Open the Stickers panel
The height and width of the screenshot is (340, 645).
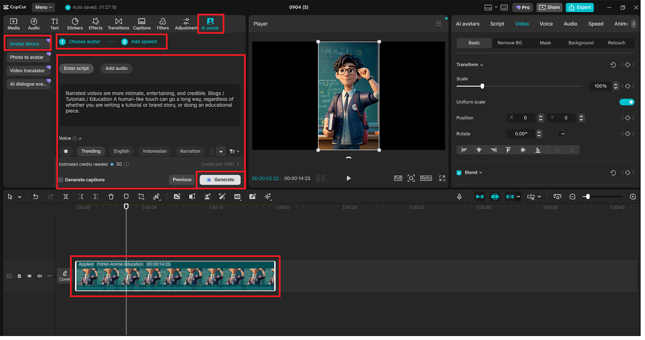75,24
